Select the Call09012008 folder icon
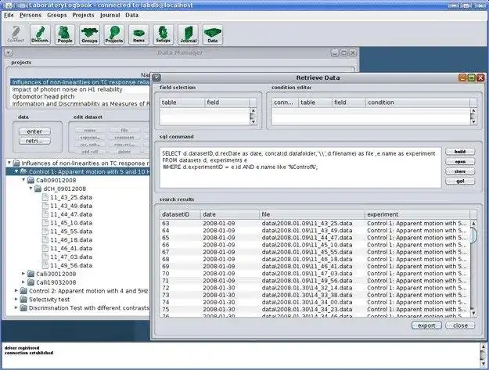The height and width of the screenshot is (370, 489). point(31,180)
